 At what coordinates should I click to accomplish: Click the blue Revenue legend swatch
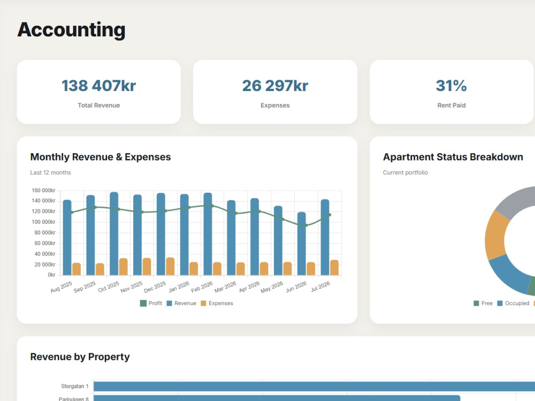coord(169,304)
